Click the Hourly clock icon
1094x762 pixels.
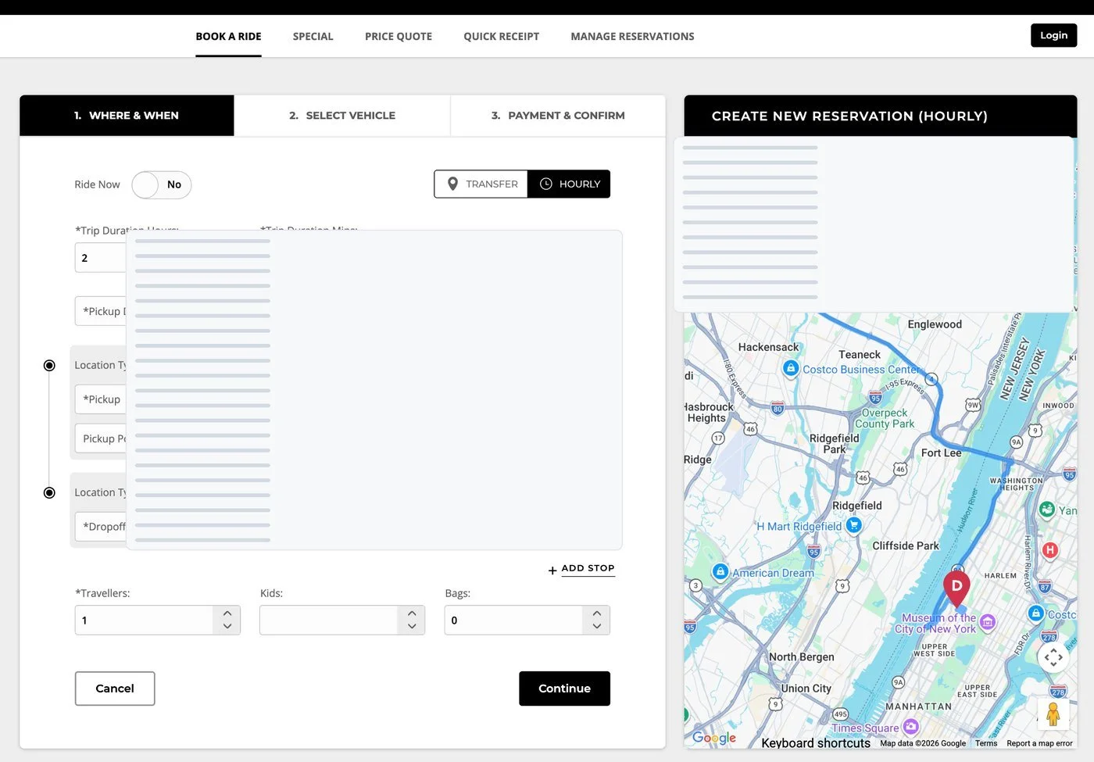546,184
